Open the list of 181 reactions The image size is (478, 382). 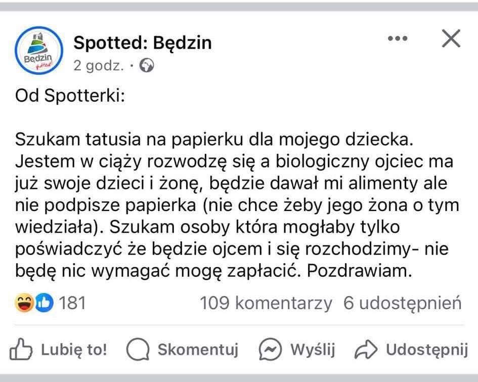72,303
